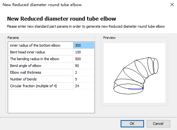Viewport: 177px width, 130px height.
Task: Click the Bend angle of elbow value 90
Action: [x=84, y=66]
